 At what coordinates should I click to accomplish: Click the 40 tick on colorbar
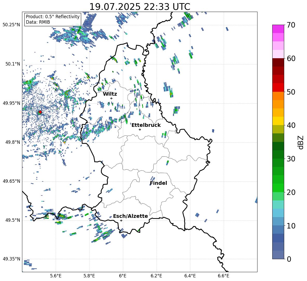(x=291, y=125)
